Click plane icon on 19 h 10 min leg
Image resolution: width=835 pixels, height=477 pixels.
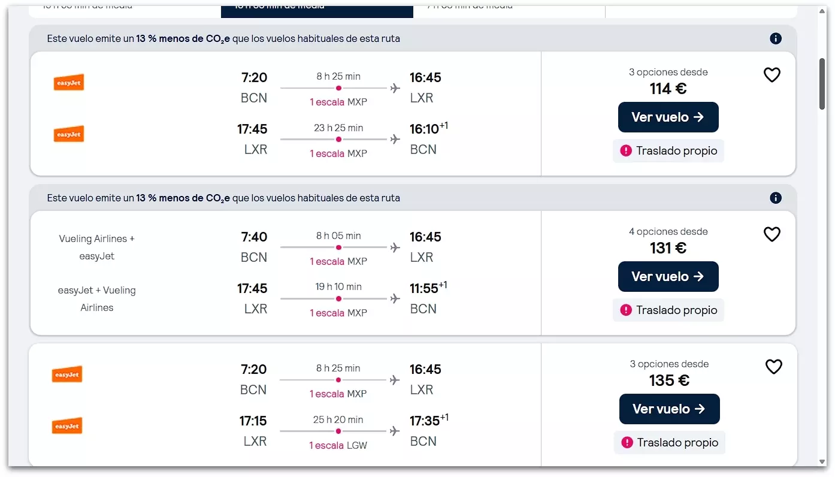coord(395,298)
